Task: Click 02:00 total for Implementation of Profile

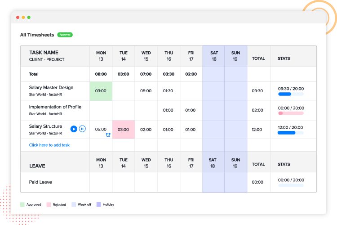Action: [257, 110]
